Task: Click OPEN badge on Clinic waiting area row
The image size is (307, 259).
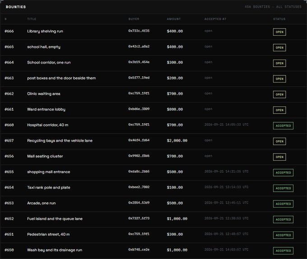Action: (279, 94)
